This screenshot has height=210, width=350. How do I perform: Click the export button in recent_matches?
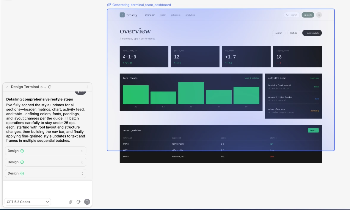coord(313,130)
